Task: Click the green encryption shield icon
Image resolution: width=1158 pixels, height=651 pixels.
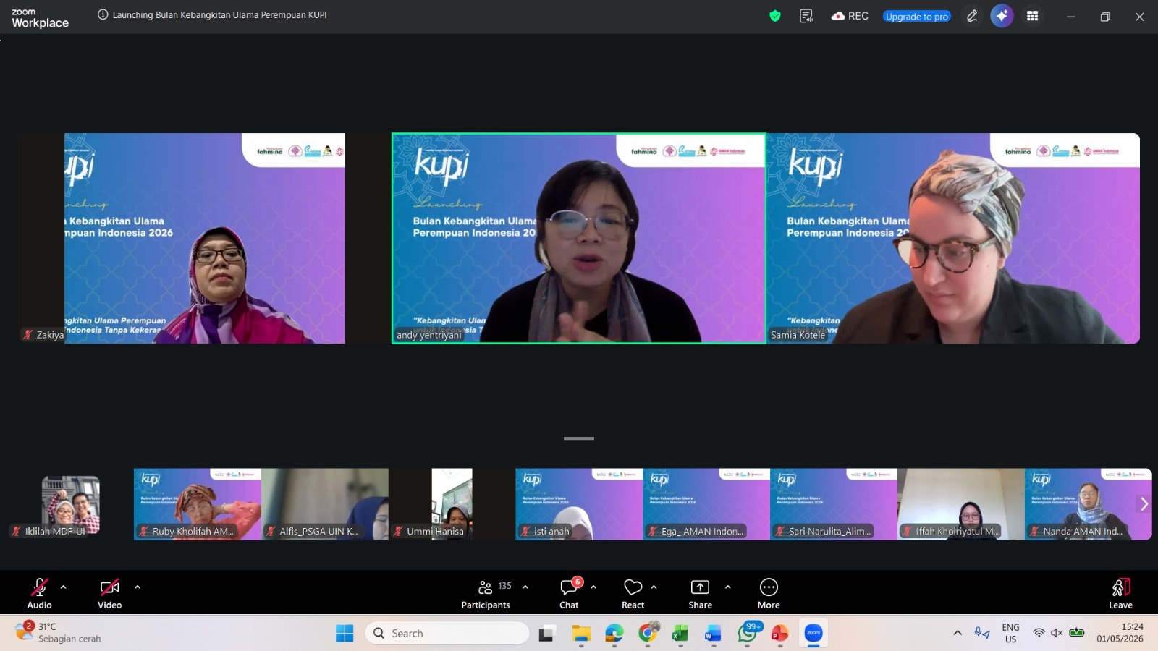Action: coord(775,16)
